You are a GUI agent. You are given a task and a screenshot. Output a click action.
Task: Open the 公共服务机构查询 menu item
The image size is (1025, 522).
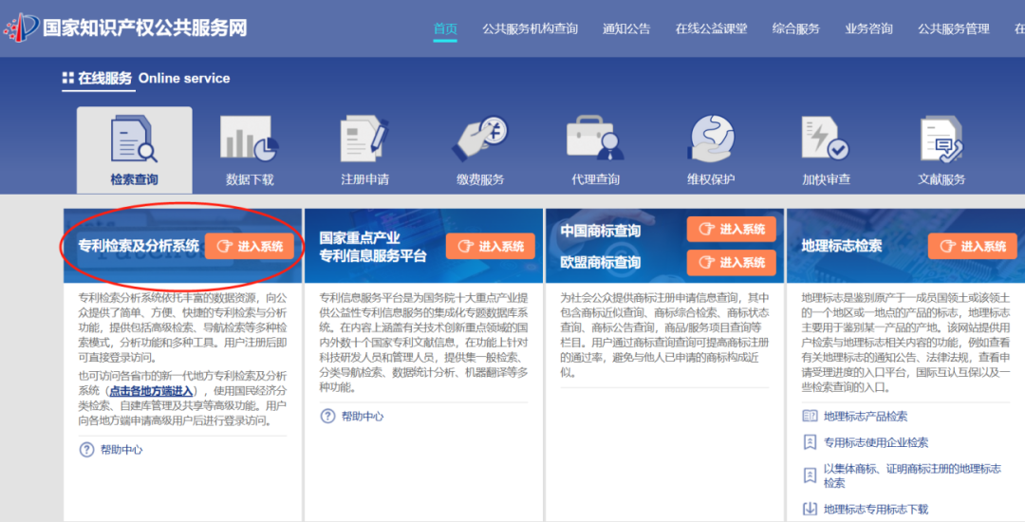(x=530, y=28)
